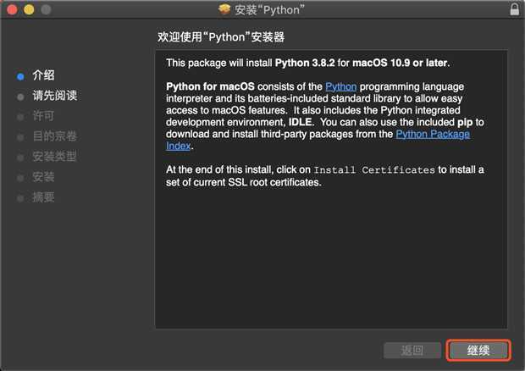525x371 pixels.
Task: Close the installer with the red button
Action: [12, 9]
